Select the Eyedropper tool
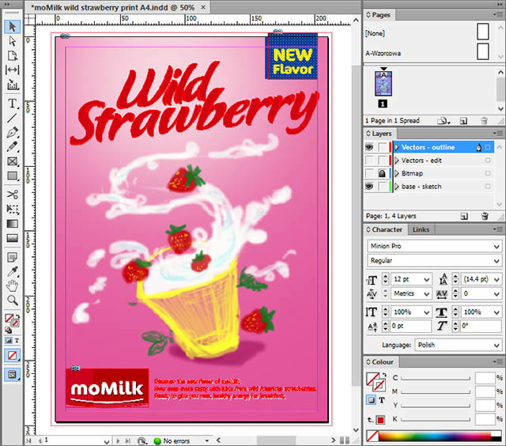This screenshot has height=446, width=506. pyautogui.click(x=13, y=272)
